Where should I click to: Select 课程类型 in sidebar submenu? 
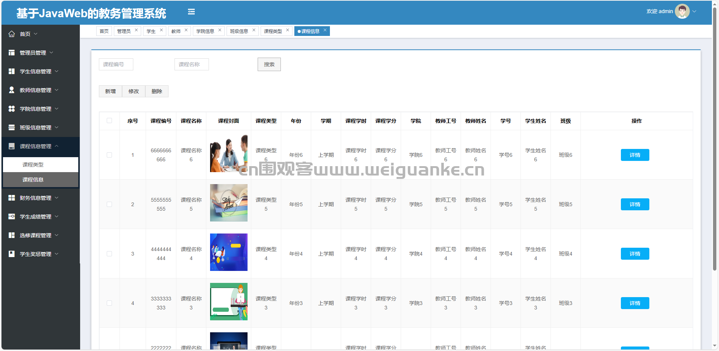pyautogui.click(x=33, y=165)
